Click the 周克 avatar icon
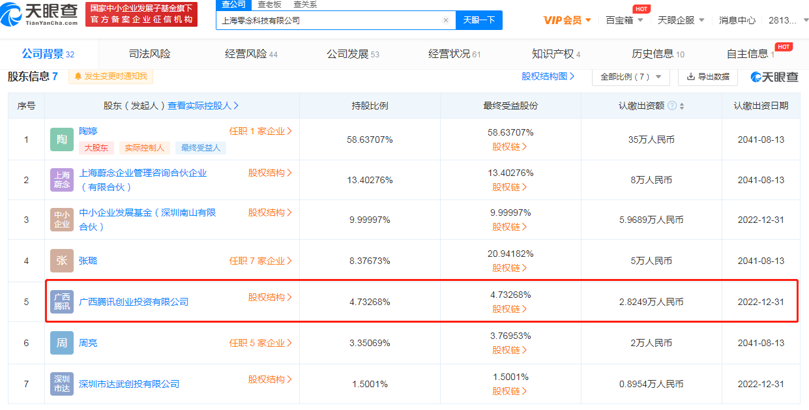The image size is (809, 410). (x=62, y=343)
